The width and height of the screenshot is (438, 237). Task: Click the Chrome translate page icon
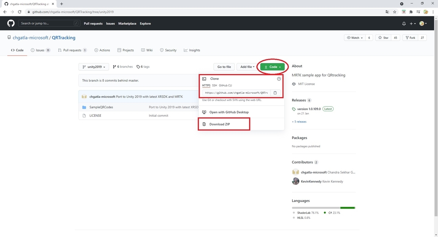coord(387,12)
